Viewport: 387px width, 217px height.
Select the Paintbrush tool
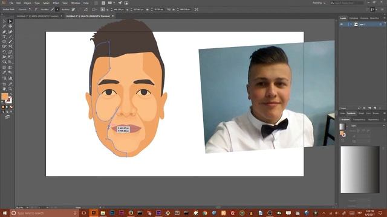[x=10, y=42]
